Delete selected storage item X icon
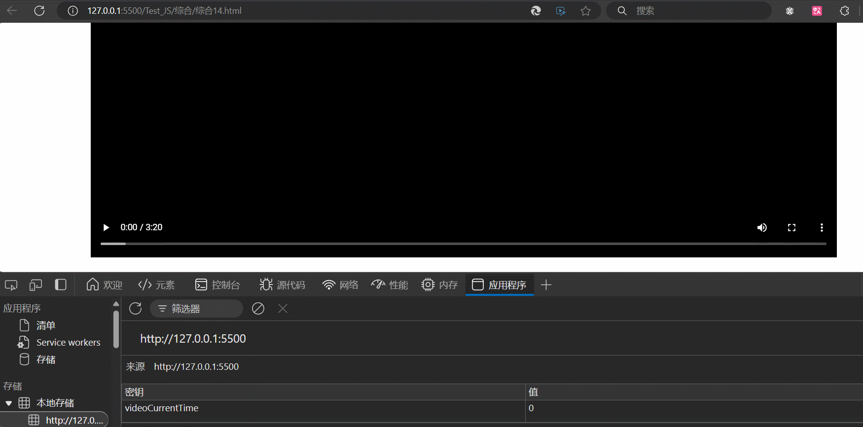This screenshot has height=427, width=863. click(283, 309)
